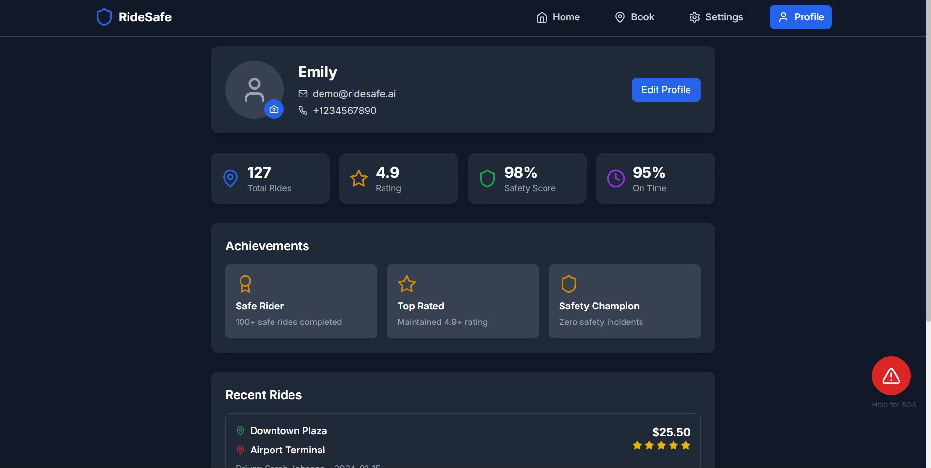Viewport: 931px width, 468px height.
Task: Click the "Hold for SOS" caption
Action: 894,405
